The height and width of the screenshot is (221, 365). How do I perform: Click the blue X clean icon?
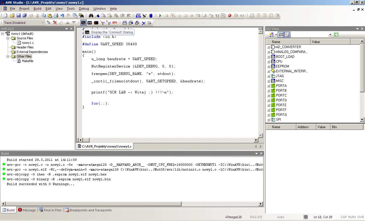[x=144, y=23]
